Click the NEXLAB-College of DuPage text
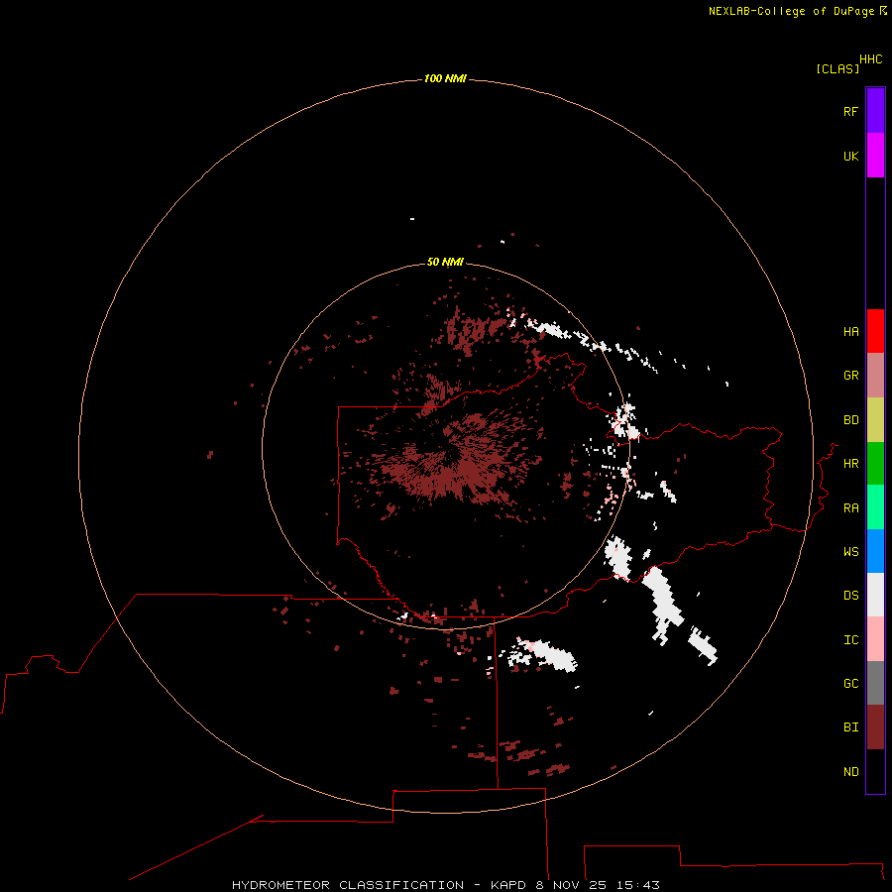This screenshot has width=892, height=892. (791, 11)
